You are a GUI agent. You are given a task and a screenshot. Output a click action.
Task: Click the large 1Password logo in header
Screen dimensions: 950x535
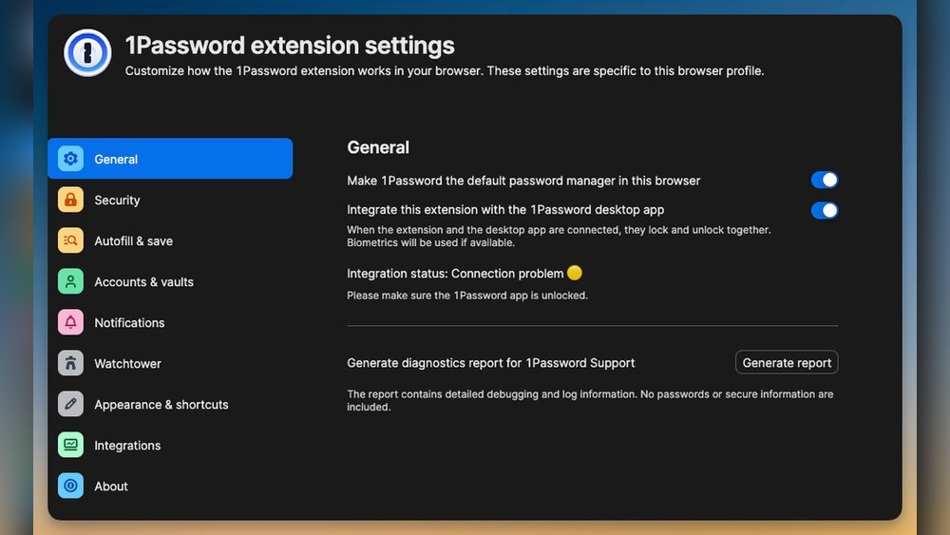(x=87, y=53)
